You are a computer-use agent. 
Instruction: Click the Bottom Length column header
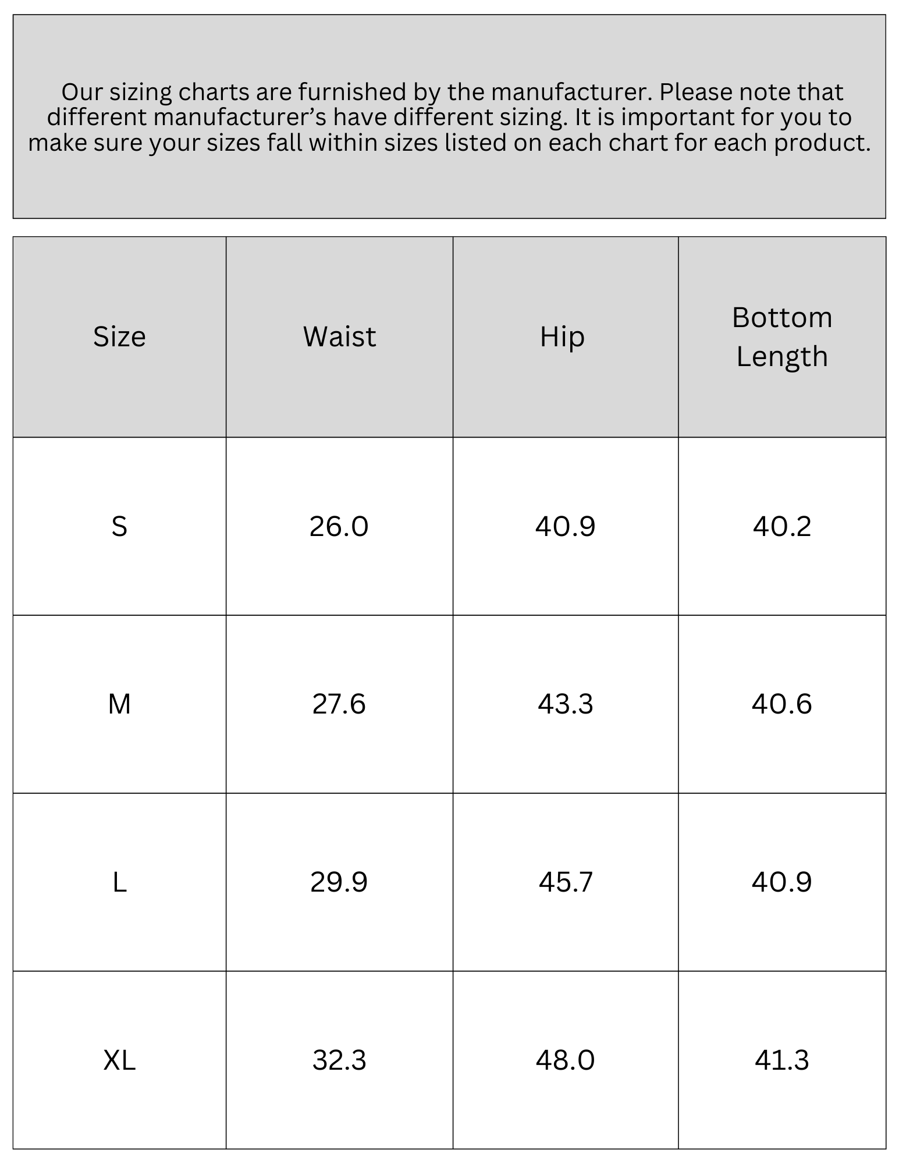coord(782,336)
